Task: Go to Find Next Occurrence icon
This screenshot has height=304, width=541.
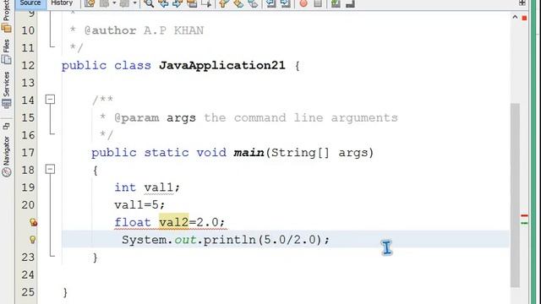Action: tap(178, 3)
